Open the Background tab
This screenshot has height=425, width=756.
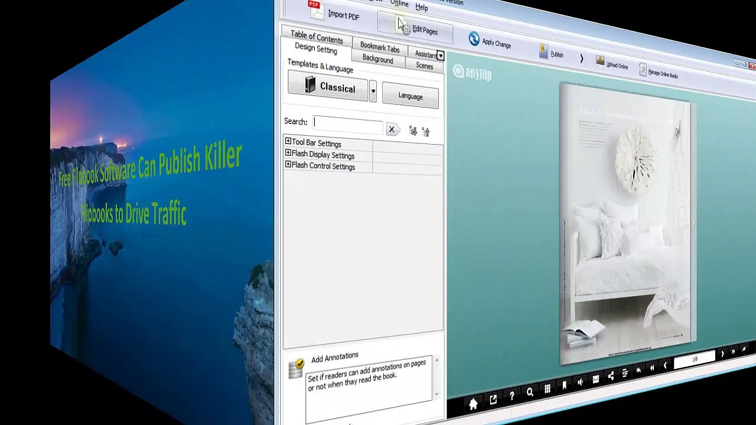(377, 59)
